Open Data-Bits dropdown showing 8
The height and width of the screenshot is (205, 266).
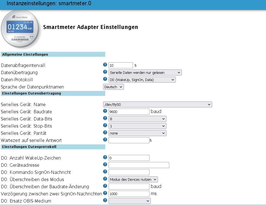(137, 119)
